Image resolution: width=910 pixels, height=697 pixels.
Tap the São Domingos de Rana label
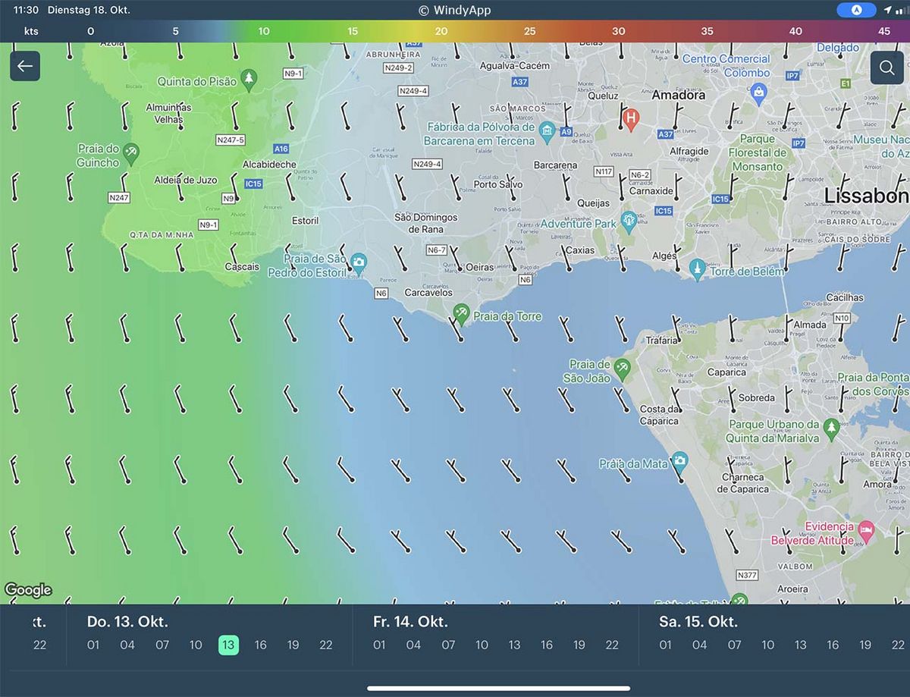[425, 223]
